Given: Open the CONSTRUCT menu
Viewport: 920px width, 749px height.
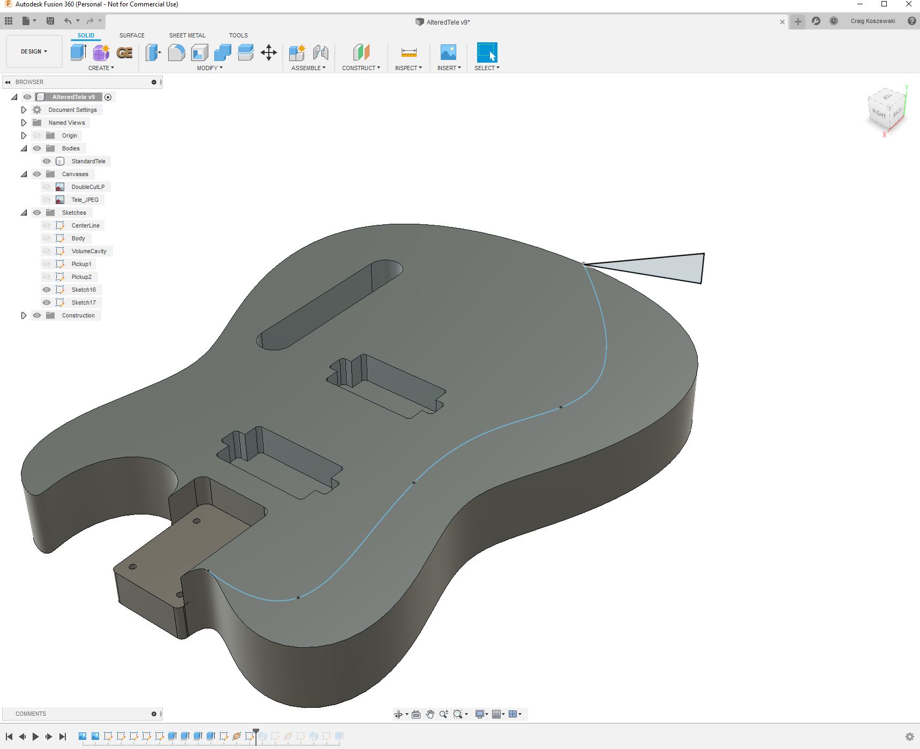Looking at the screenshot, I should (x=361, y=68).
